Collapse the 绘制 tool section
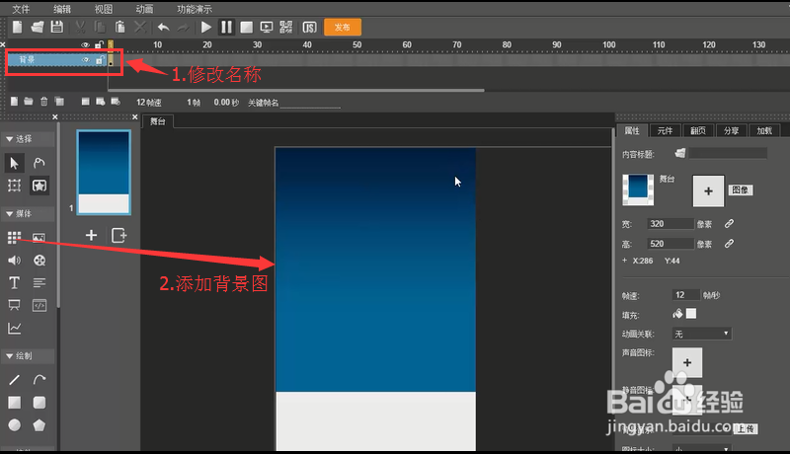The image size is (790, 454). click(10, 356)
